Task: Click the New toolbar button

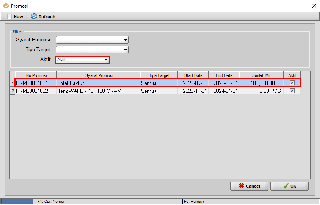Action: click(x=15, y=17)
